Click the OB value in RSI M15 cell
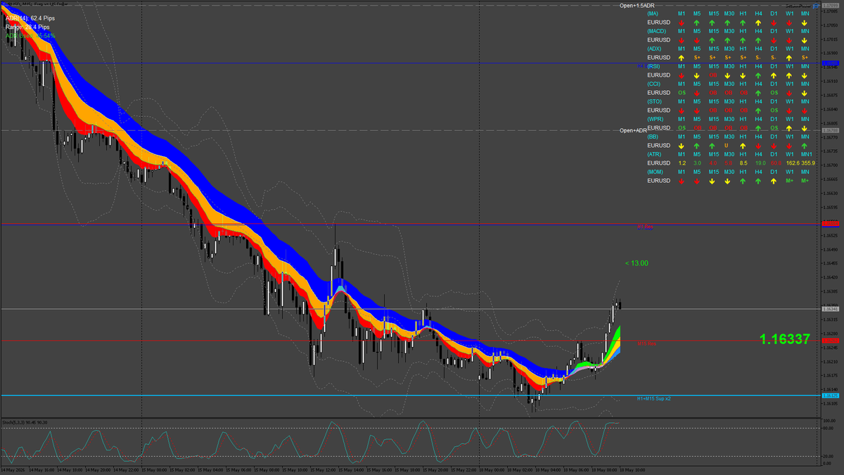The width and height of the screenshot is (844, 475). tap(713, 75)
